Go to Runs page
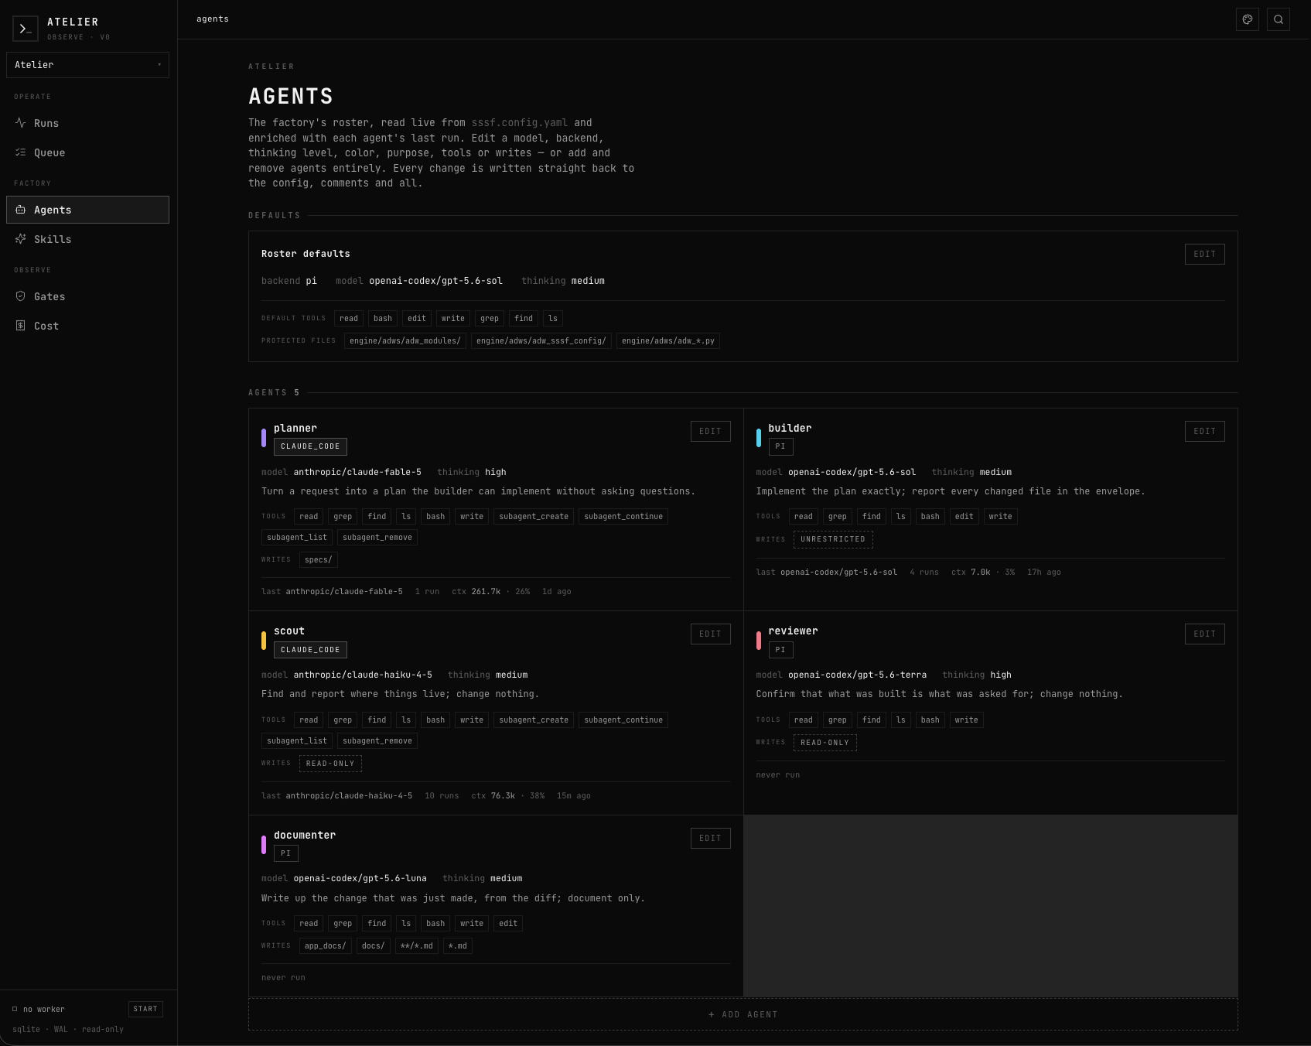 tap(87, 123)
